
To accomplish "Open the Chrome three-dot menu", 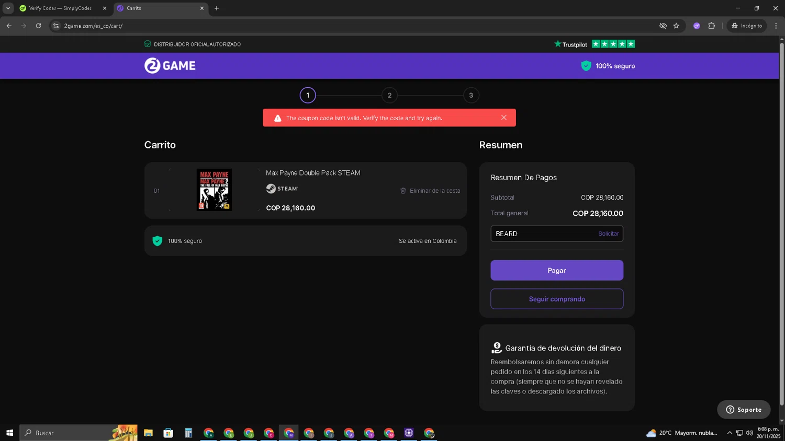I will (x=776, y=26).
